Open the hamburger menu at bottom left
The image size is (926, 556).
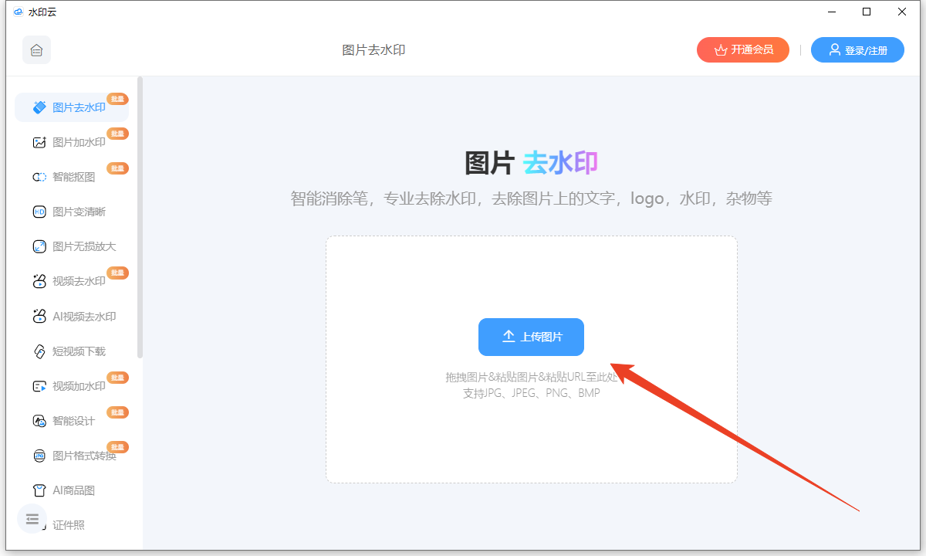point(31,519)
